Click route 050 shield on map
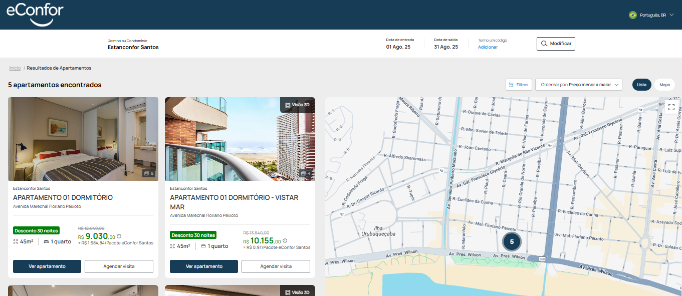The height and width of the screenshot is (296, 682). point(542,259)
